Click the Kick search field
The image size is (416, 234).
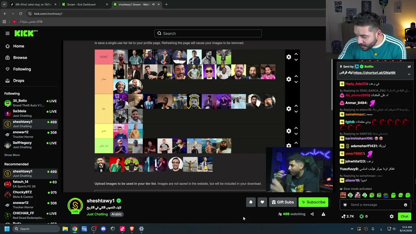208,33
